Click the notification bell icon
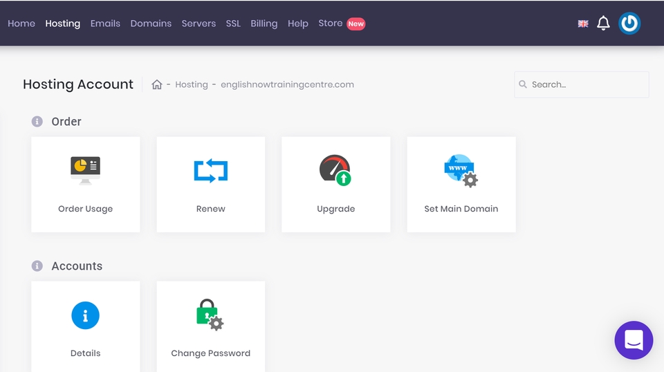The image size is (664, 372). coord(603,24)
